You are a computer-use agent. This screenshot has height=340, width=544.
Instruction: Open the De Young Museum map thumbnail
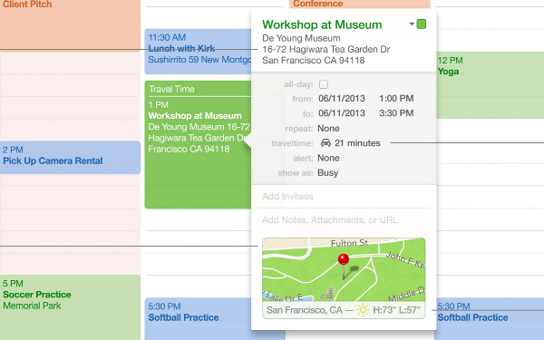pyautogui.click(x=344, y=278)
